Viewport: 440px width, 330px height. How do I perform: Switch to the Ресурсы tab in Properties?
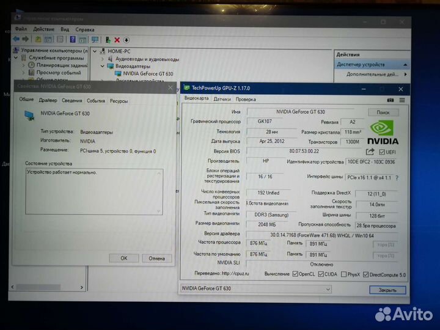(x=119, y=101)
